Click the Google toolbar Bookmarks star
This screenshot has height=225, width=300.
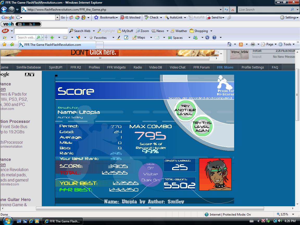(96, 17)
